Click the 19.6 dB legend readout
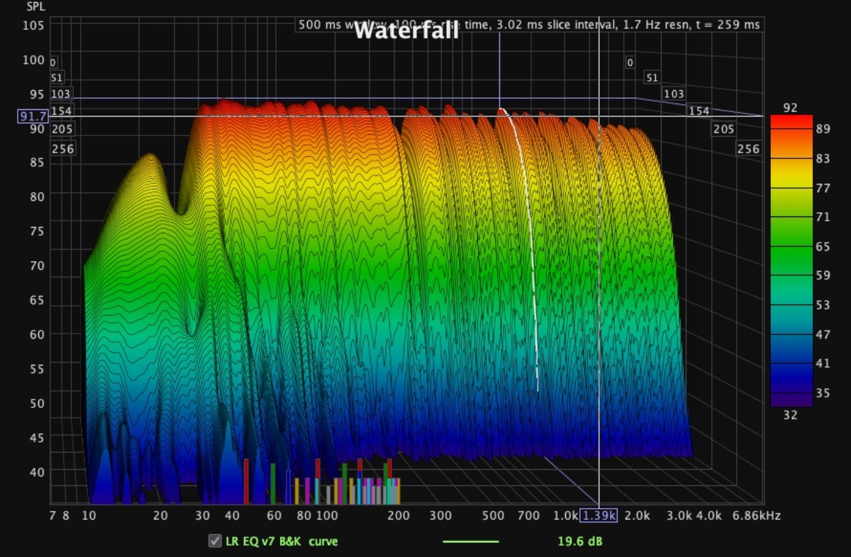 point(579,541)
